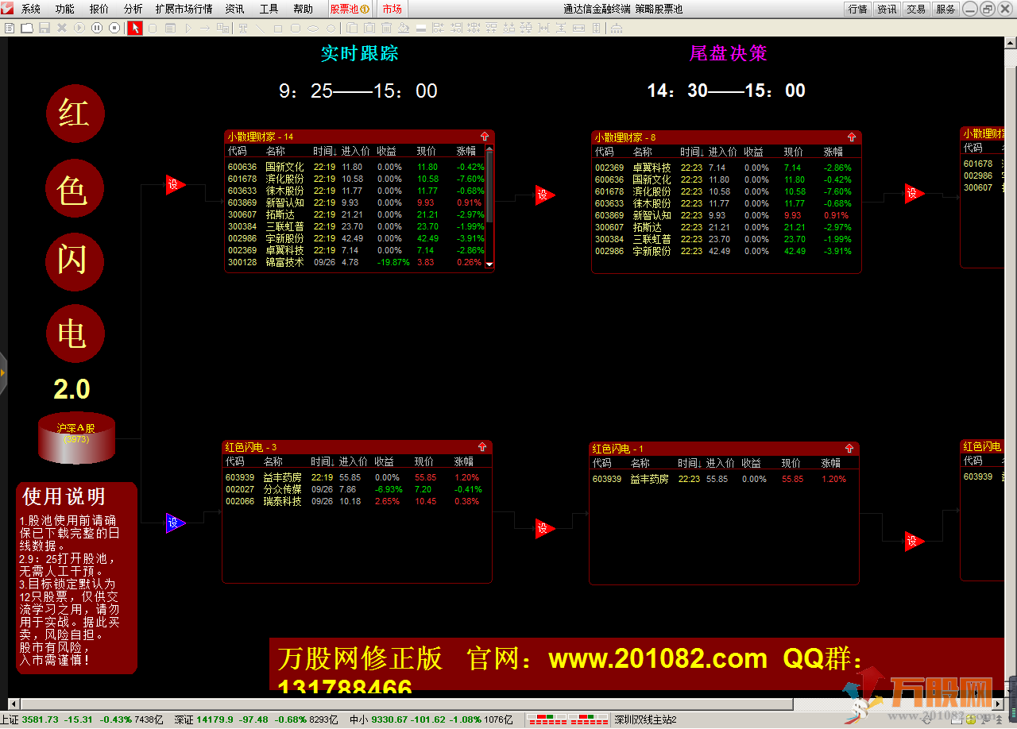Click the new document toolbar icon

[x=10, y=28]
